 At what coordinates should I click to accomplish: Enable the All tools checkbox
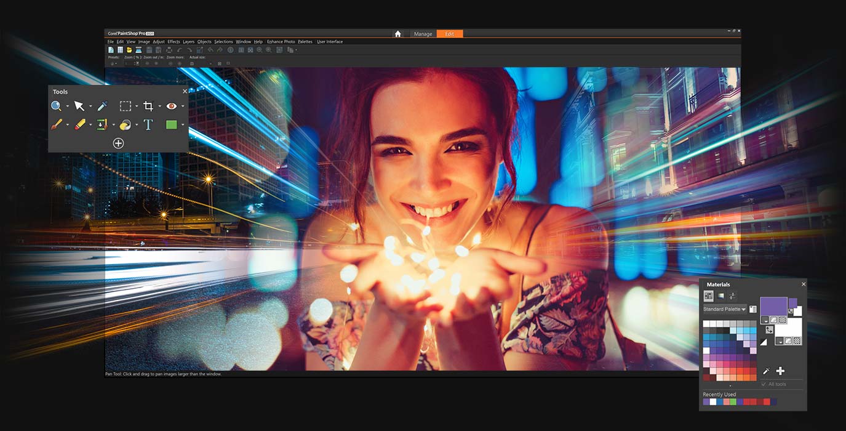764,383
